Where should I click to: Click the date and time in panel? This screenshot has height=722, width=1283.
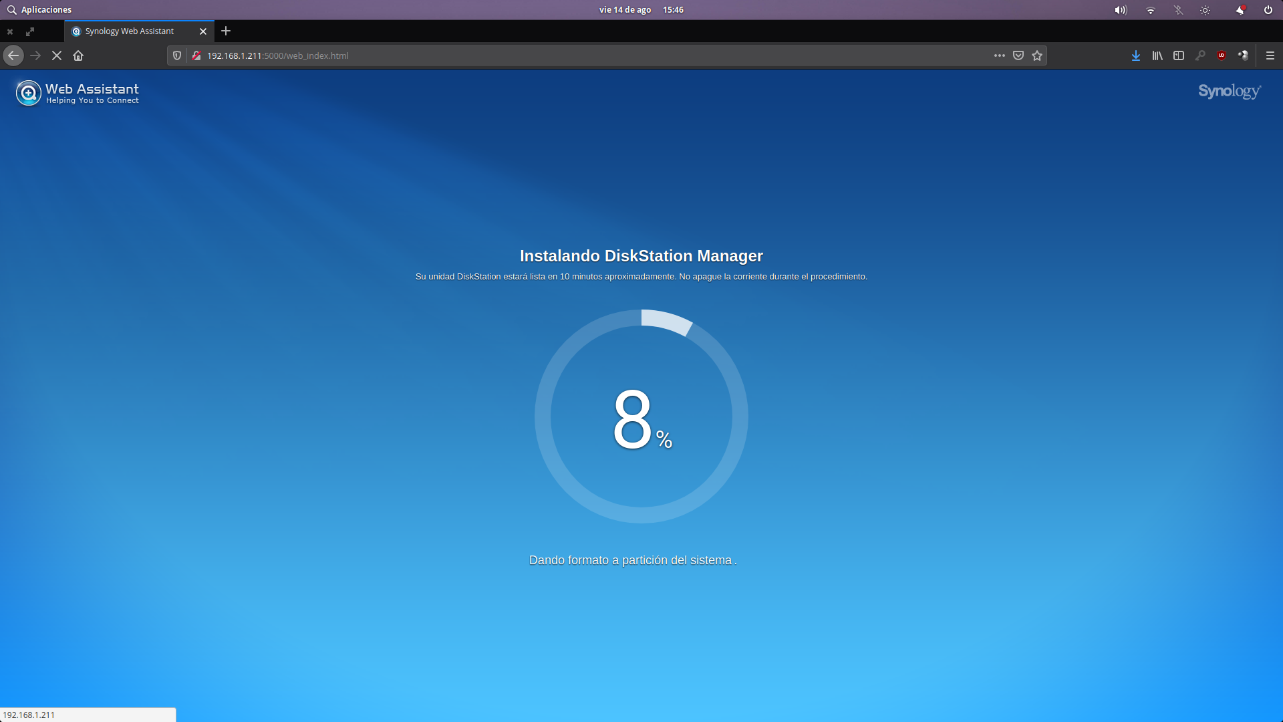[641, 10]
